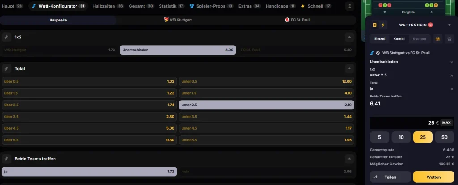This screenshot has width=458, height=185.
Task: Toggle the selected unter 2.5 odds
Action: tap(267, 105)
